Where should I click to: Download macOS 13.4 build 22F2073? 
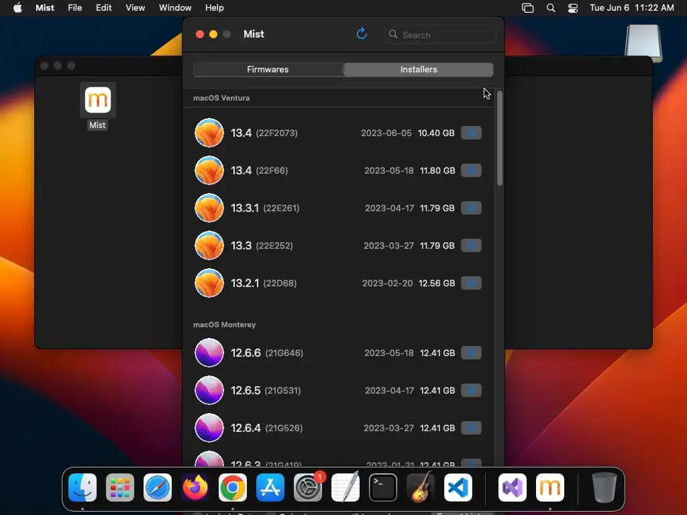pyautogui.click(x=471, y=133)
